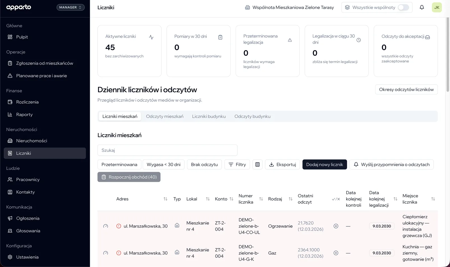Screen dimensions: 450x267
Task: Click the x-circle status icon in Ogrzewanie row
Action: [x=336, y=226]
